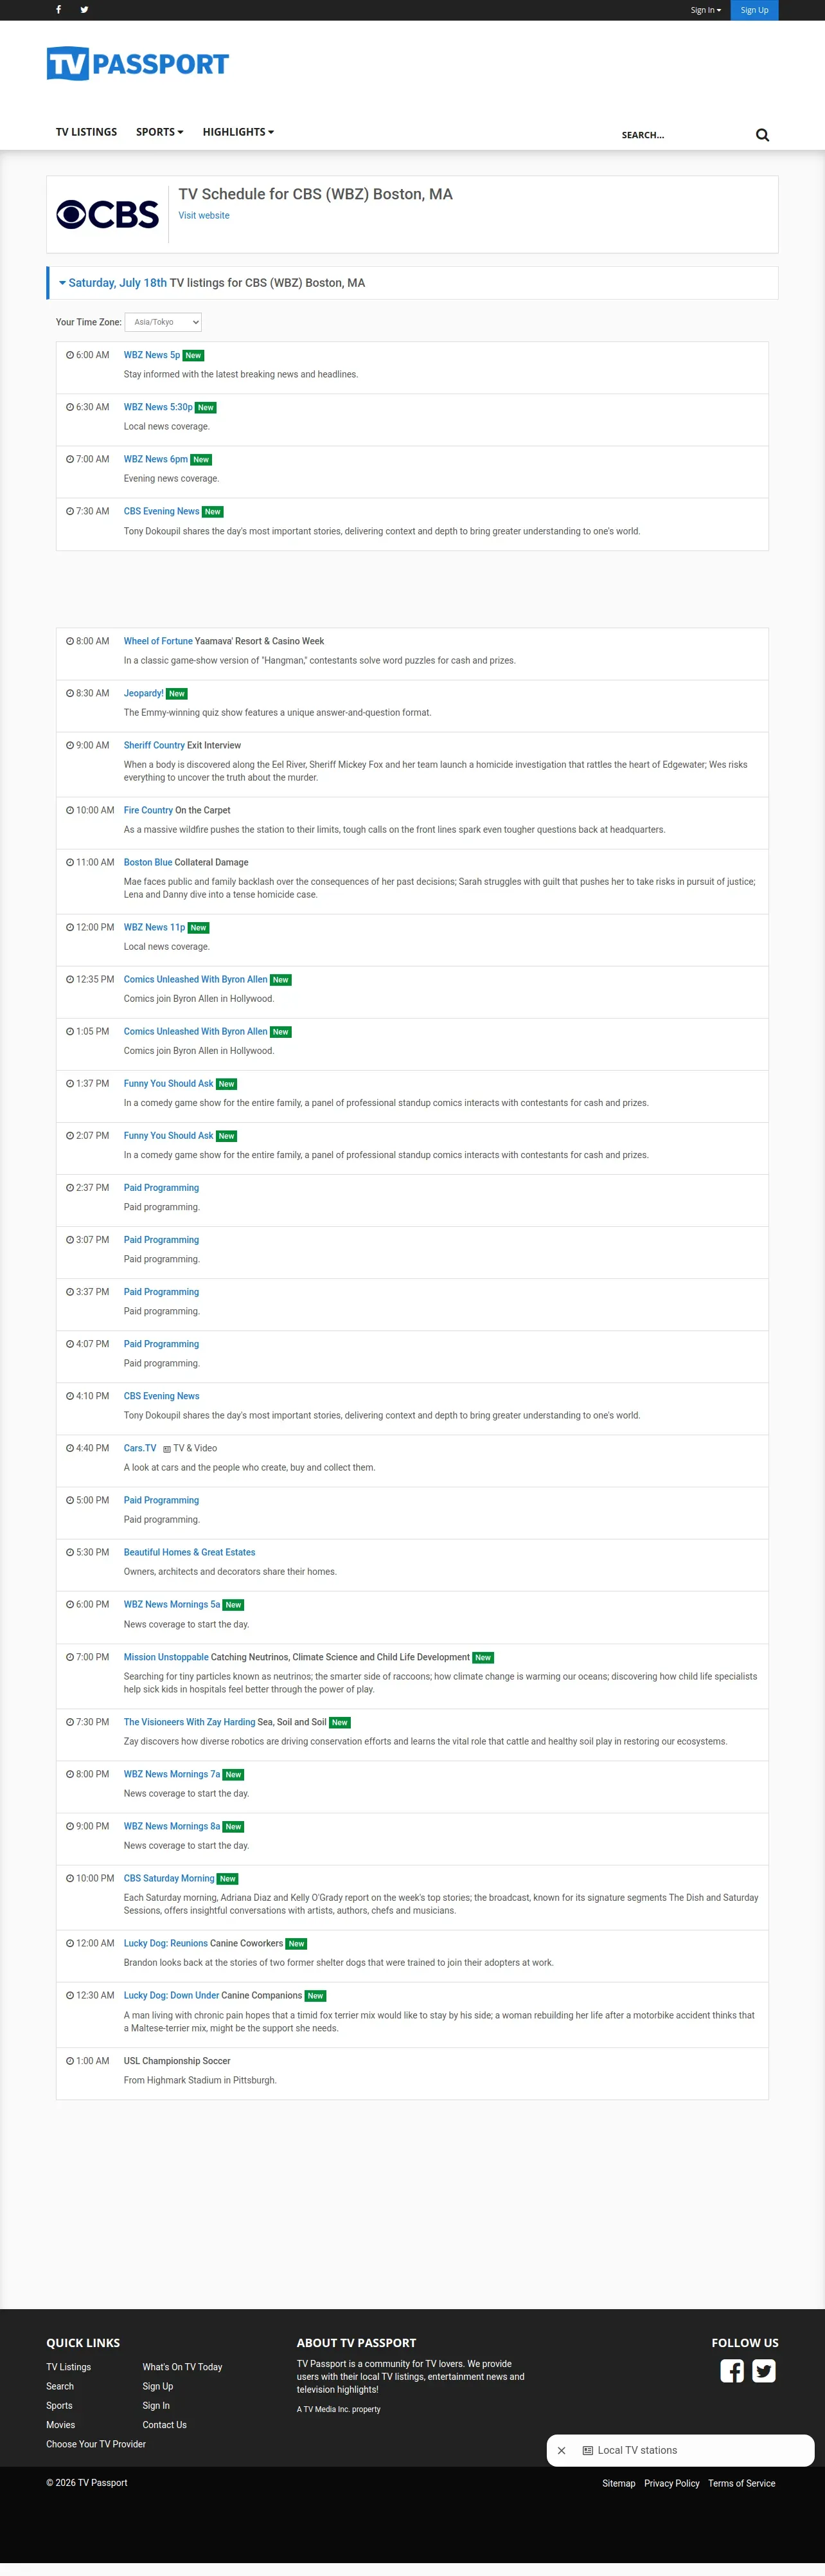
Task: Click the blue Sign Up button
Action: pyautogui.click(x=754, y=10)
